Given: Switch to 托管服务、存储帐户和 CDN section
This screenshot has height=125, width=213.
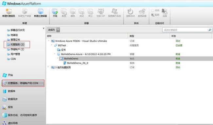Looking at the screenshot, I should coord(23,83).
